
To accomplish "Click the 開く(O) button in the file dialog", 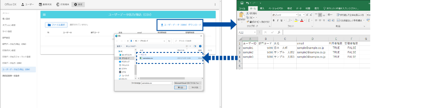I will pos(180,87).
